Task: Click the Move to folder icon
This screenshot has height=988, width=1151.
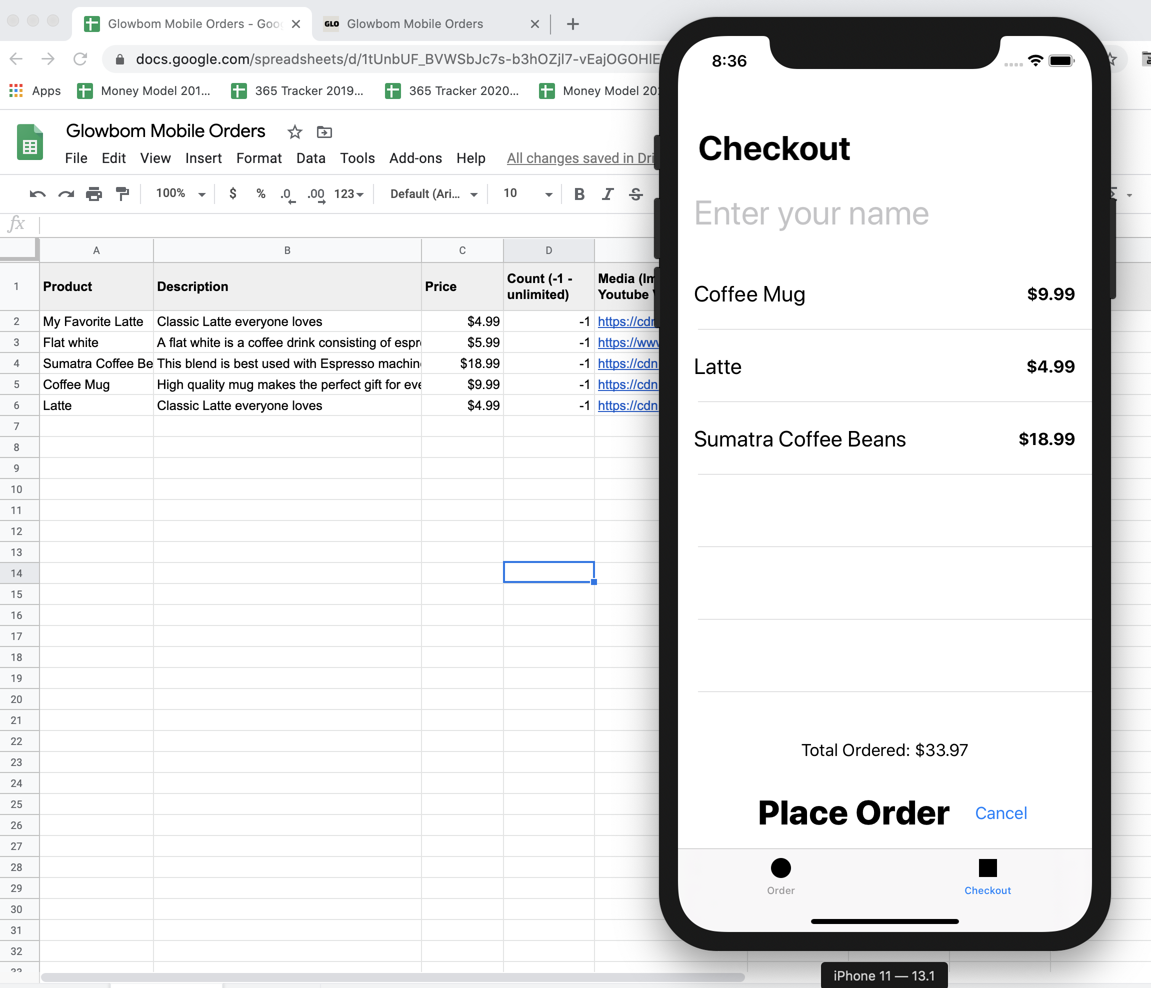Action: click(324, 132)
